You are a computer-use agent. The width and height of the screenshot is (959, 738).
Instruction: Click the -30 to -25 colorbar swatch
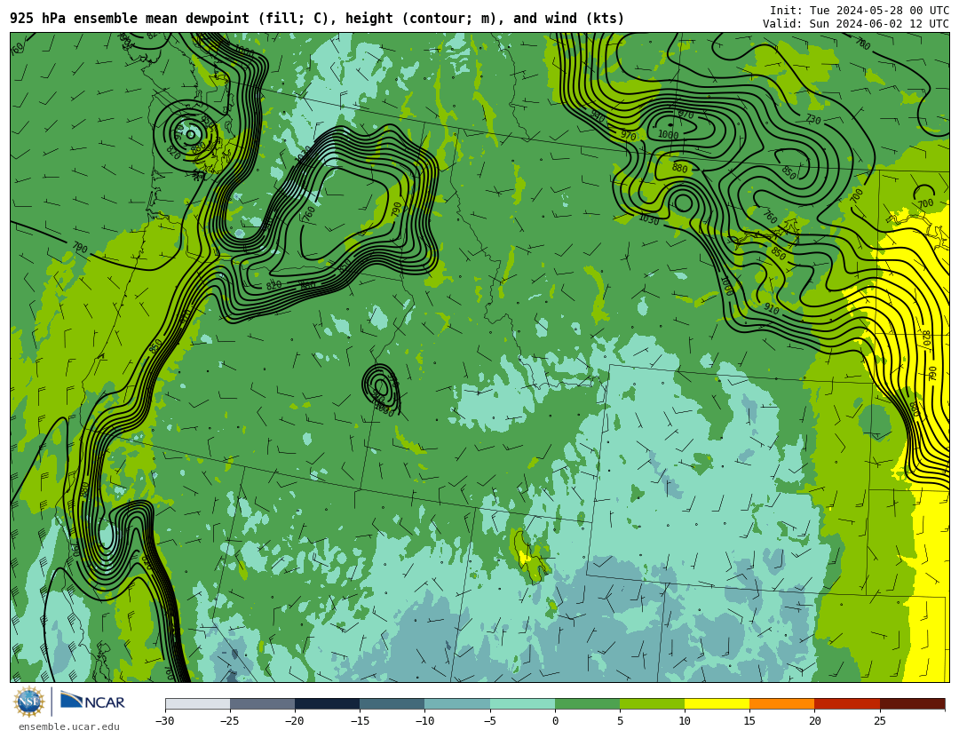tap(197, 703)
